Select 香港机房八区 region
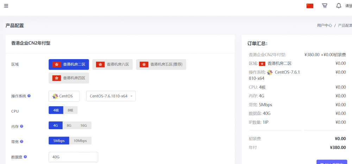The height and width of the screenshot is (164, 352). (113, 64)
